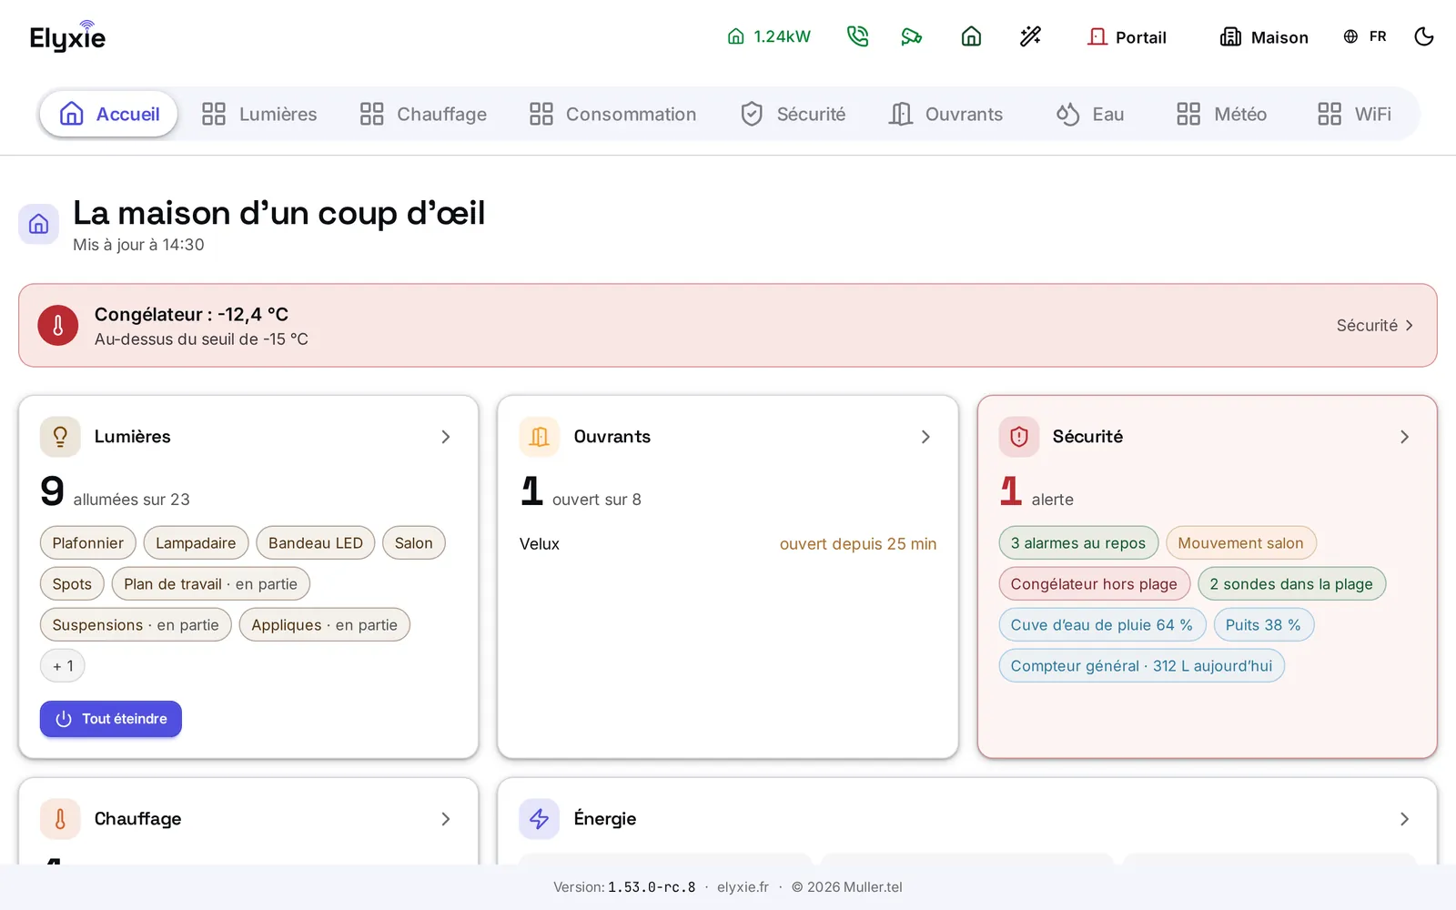Toggle the Spots light chip
This screenshot has width=1456, height=910.
(x=72, y=584)
